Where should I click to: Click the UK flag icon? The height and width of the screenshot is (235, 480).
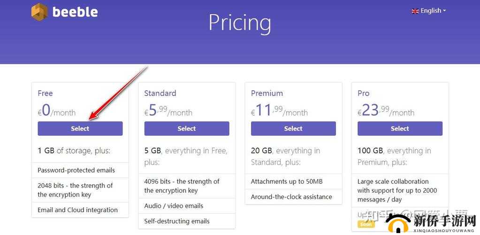[x=415, y=11]
